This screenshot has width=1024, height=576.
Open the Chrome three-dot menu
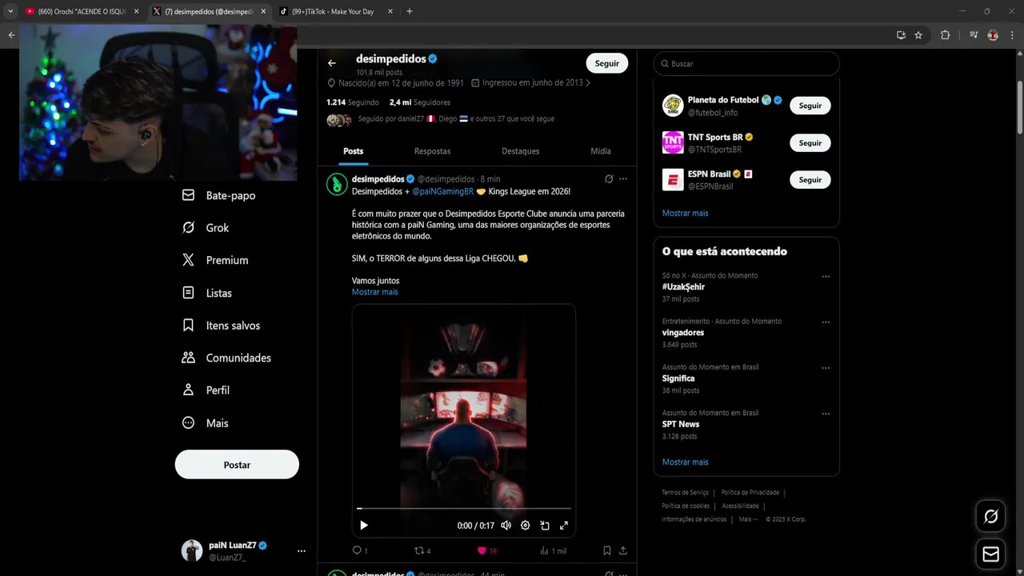coord(1012,35)
